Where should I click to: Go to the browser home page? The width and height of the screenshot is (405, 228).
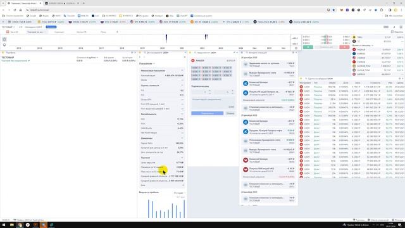(x=20, y=10)
